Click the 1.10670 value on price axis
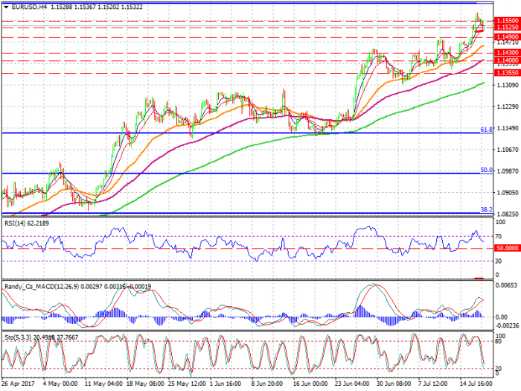Viewport: 521px width, 391px height. pyautogui.click(x=508, y=150)
